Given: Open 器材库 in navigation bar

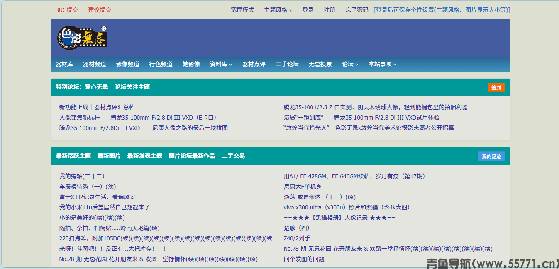Looking at the screenshot, I should pyautogui.click(x=64, y=64).
